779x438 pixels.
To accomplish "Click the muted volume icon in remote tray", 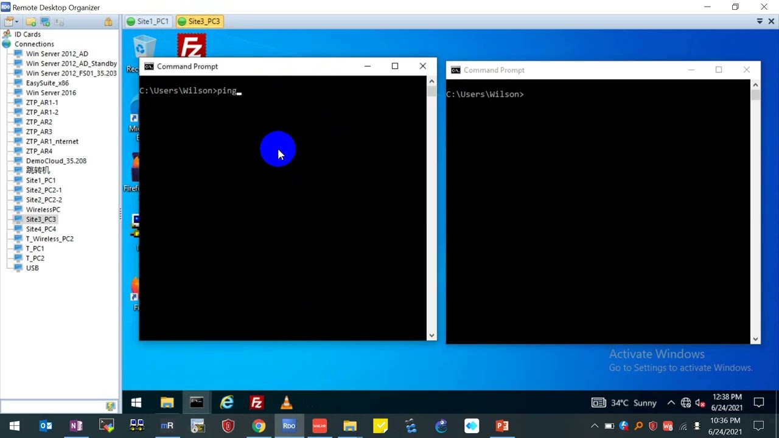I will (700, 403).
